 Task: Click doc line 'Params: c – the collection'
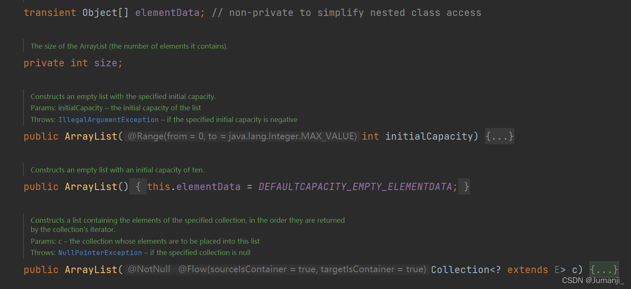tap(145, 241)
